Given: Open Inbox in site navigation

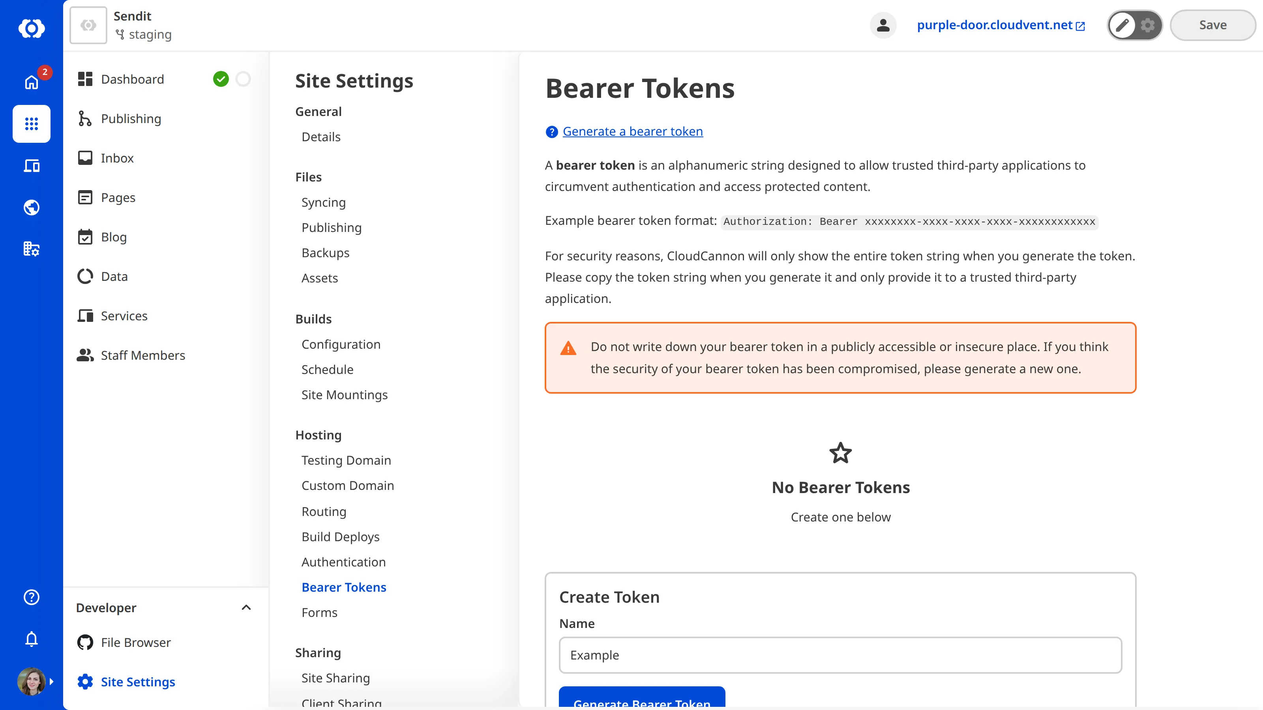Looking at the screenshot, I should [117, 158].
